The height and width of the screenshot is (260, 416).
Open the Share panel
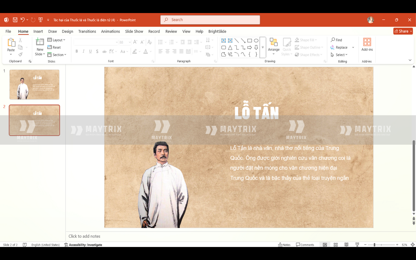(403, 31)
